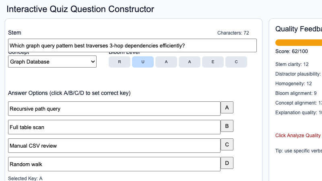Set D as correct key for Random walk
The height and width of the screenshot is (181, 322).
(227, 163)
